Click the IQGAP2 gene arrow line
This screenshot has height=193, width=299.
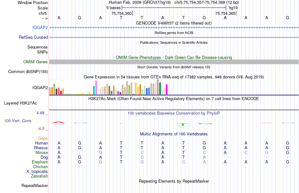(174, 28)
